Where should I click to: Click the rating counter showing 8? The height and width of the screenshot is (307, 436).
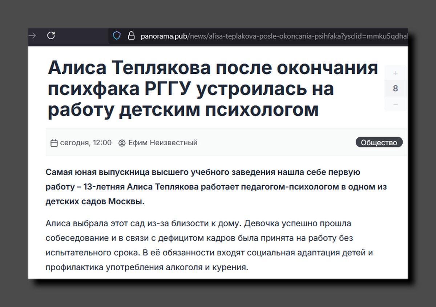point(395,88)
